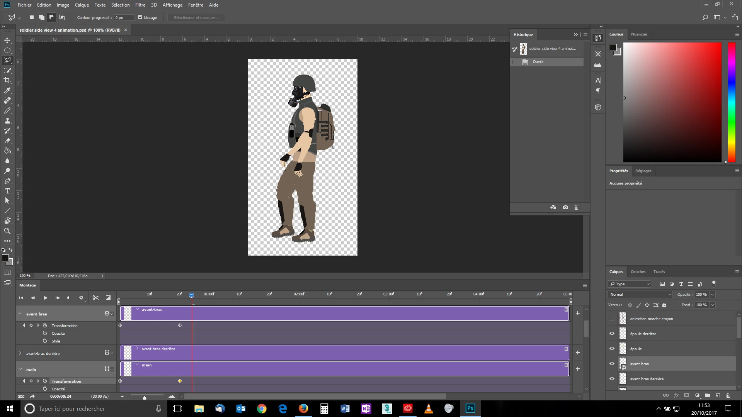Create new snapshot camera icon in Historique
The height and width of the screenshot is (417, 742).
(x=565, y=207)
